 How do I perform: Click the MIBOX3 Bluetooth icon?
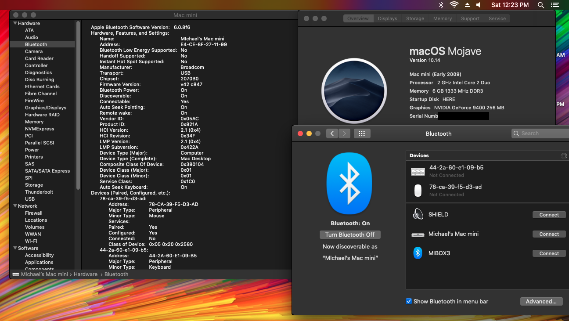[x=418, y=253]
